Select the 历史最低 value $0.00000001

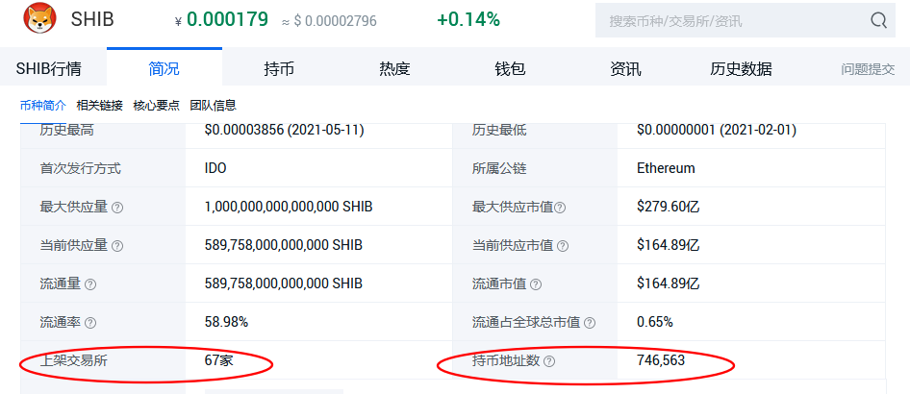pos(716,131)
